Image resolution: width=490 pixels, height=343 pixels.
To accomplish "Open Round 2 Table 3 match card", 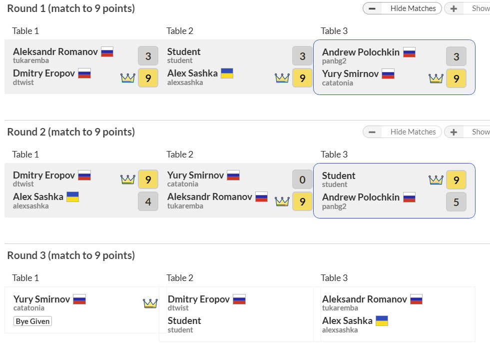I will [394, 190].
